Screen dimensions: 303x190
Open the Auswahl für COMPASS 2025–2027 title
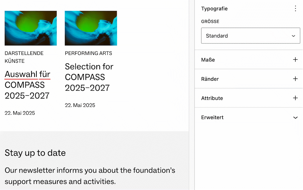[27, 85]
